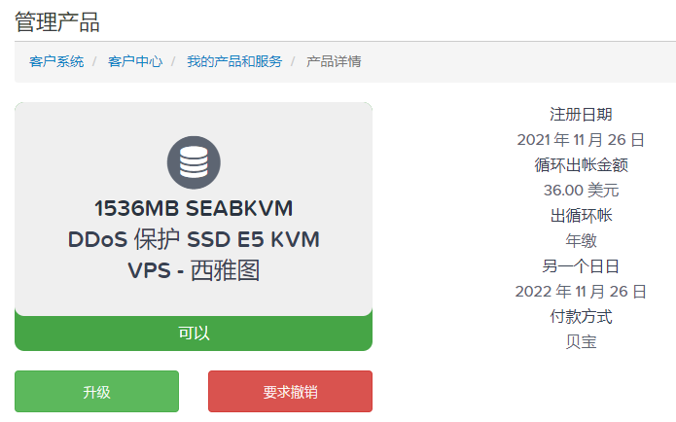Image resolution: width=676 pixels, height=422 pixels.
Task: Select the 产品详情 breadcrumb item
Action: (x=334, y=61)
